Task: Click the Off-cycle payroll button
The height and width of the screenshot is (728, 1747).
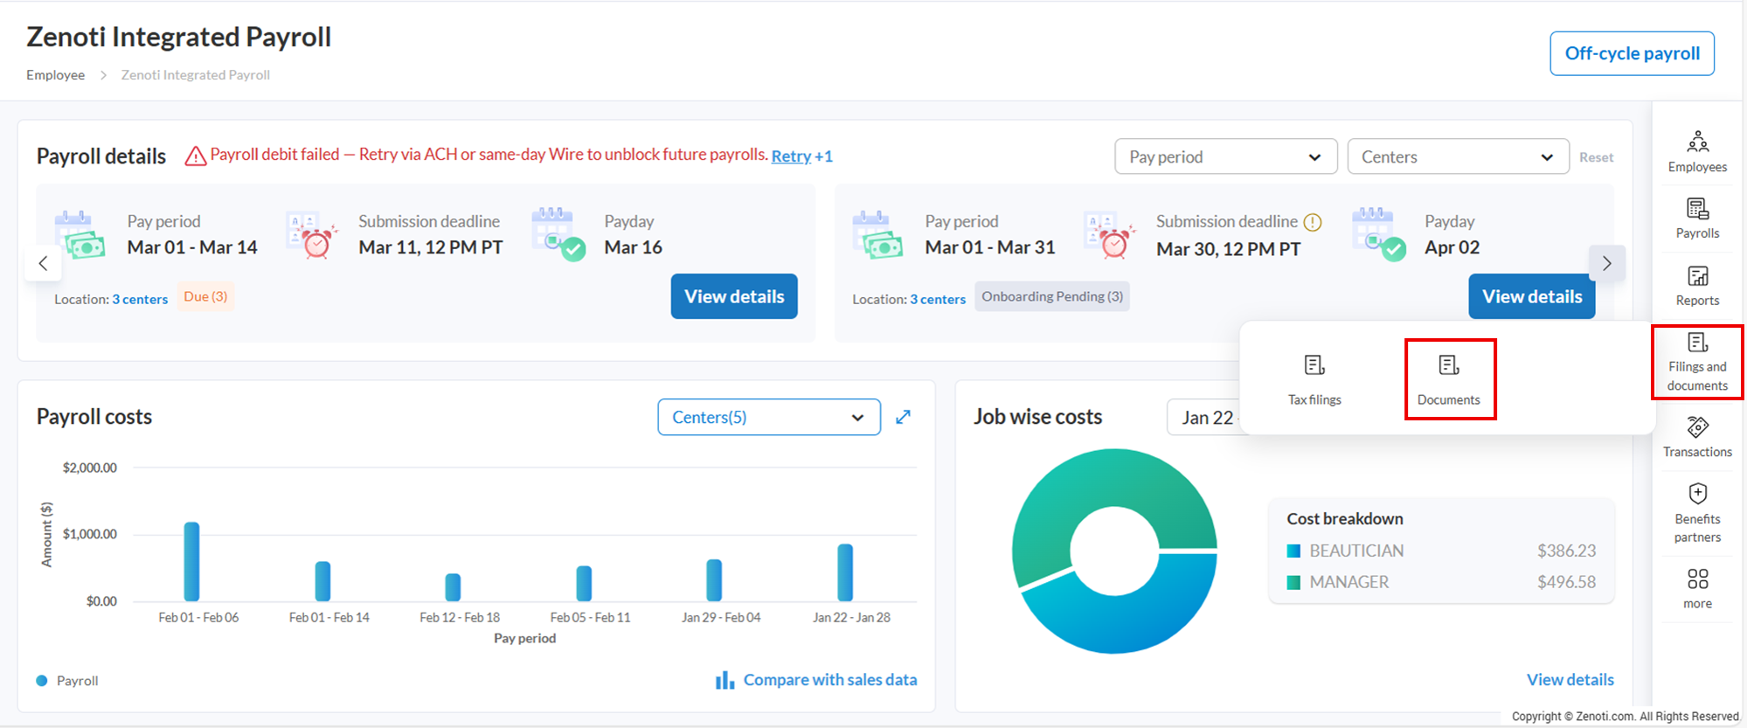Action: tap(1631, 53)
